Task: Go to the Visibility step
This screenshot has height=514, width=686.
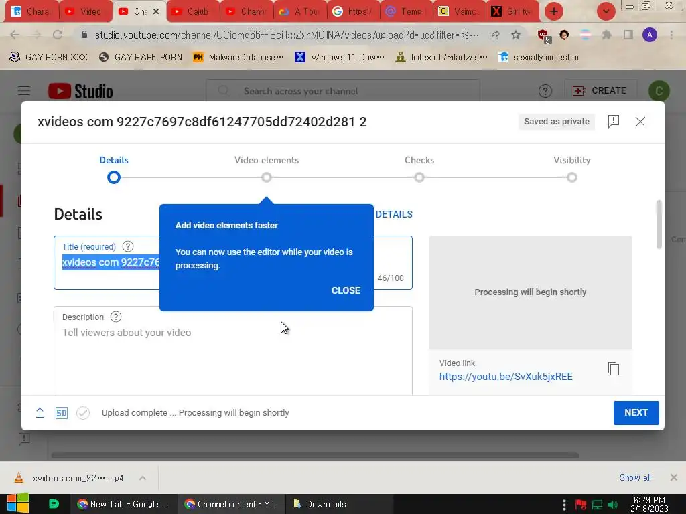Action: click(572, 168)
